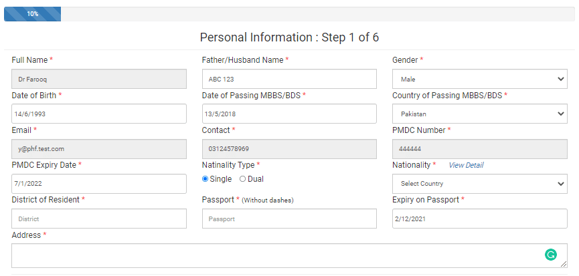Image resolution: width=579 pixels, height=276 pixels.
Task: Click the disabled Email field
Action: coord(99,149)
